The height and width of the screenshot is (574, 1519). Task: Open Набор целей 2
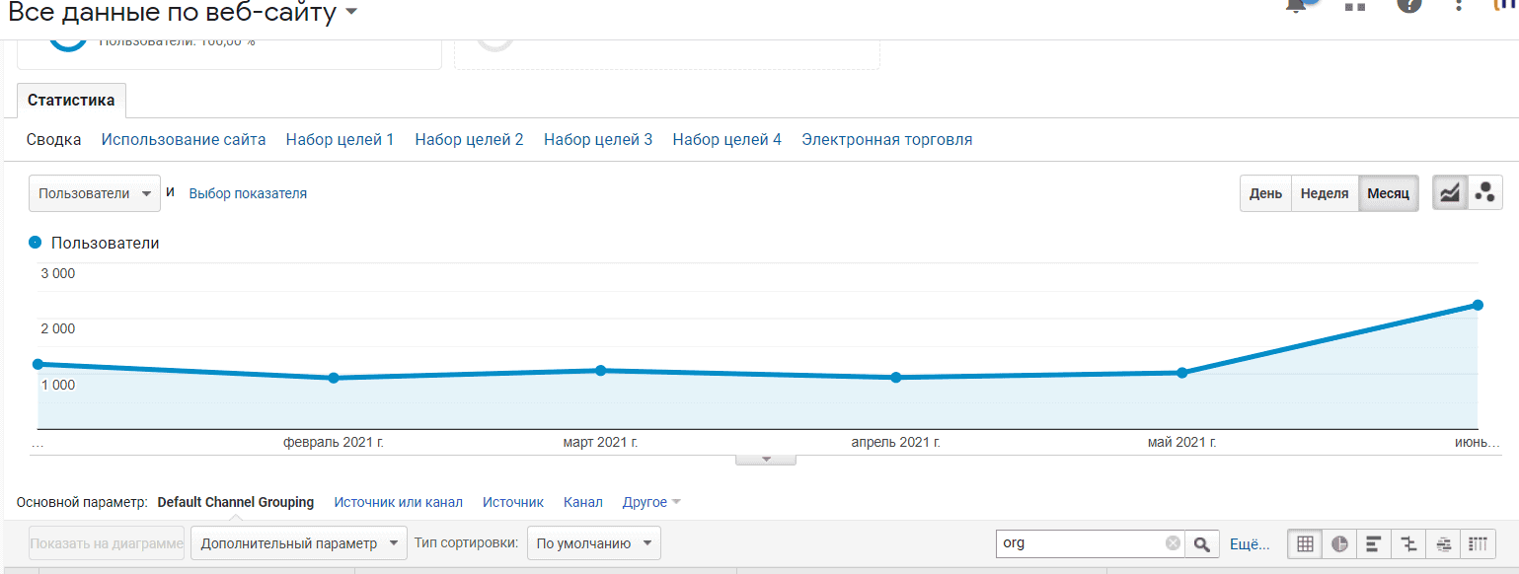click(469, 140)
